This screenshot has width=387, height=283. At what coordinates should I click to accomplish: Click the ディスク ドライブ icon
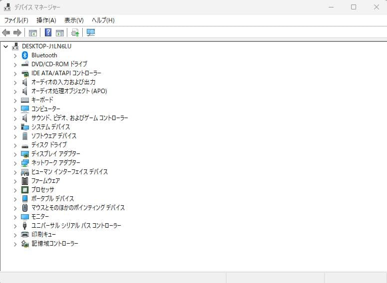pyautogui.click(x=25, y=145)
